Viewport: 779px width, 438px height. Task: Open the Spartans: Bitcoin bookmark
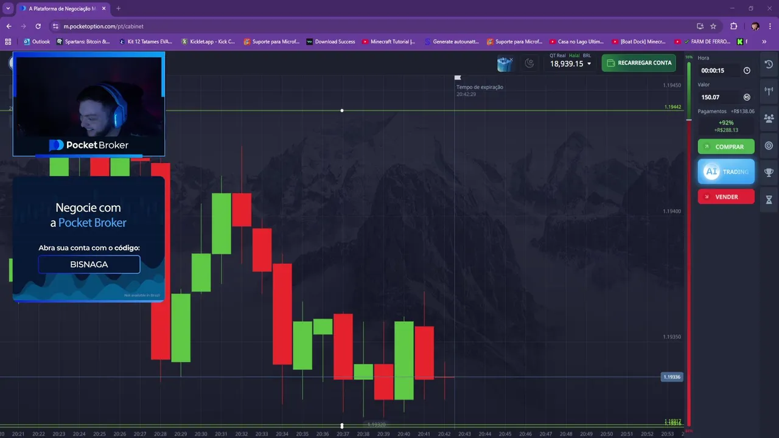(x=83, y=41)
